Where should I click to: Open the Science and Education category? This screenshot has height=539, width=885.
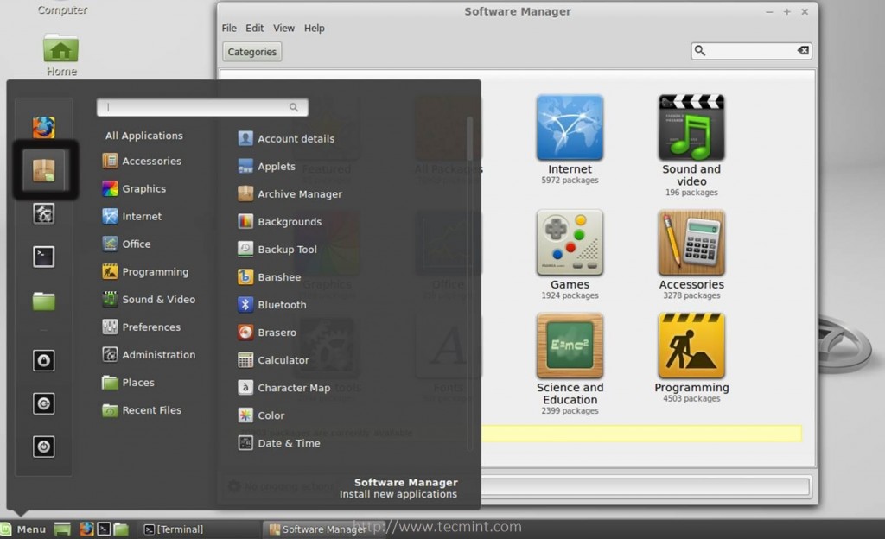click(x=570, y=347)
